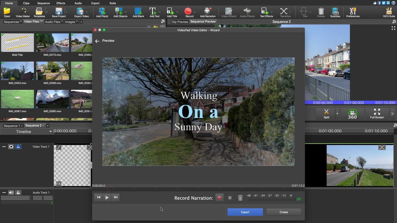397x223 pixels.
Task: Hide Video Track 1 with the eye toggle
Action: [x=11, y=146]
